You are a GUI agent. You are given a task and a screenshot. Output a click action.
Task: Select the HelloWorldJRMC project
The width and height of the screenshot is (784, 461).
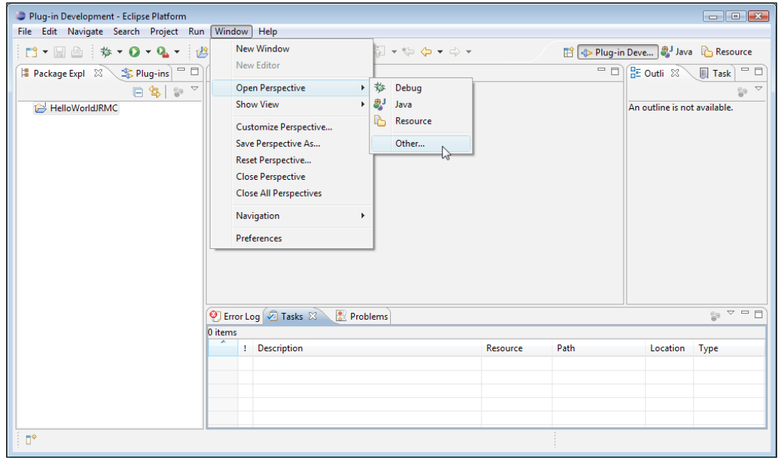(76, 108)
